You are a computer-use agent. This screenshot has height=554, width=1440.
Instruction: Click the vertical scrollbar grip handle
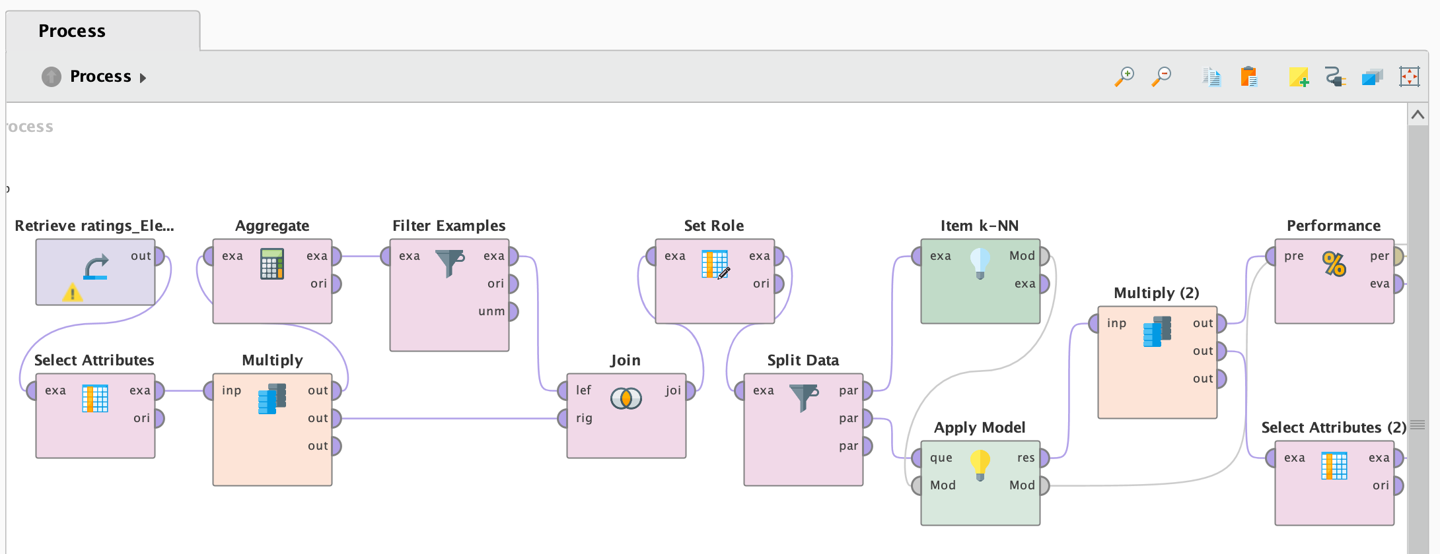[x=1418, y=425]
